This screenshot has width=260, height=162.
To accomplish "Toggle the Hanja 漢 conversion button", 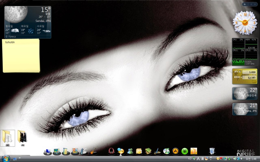I will [202, 159].
